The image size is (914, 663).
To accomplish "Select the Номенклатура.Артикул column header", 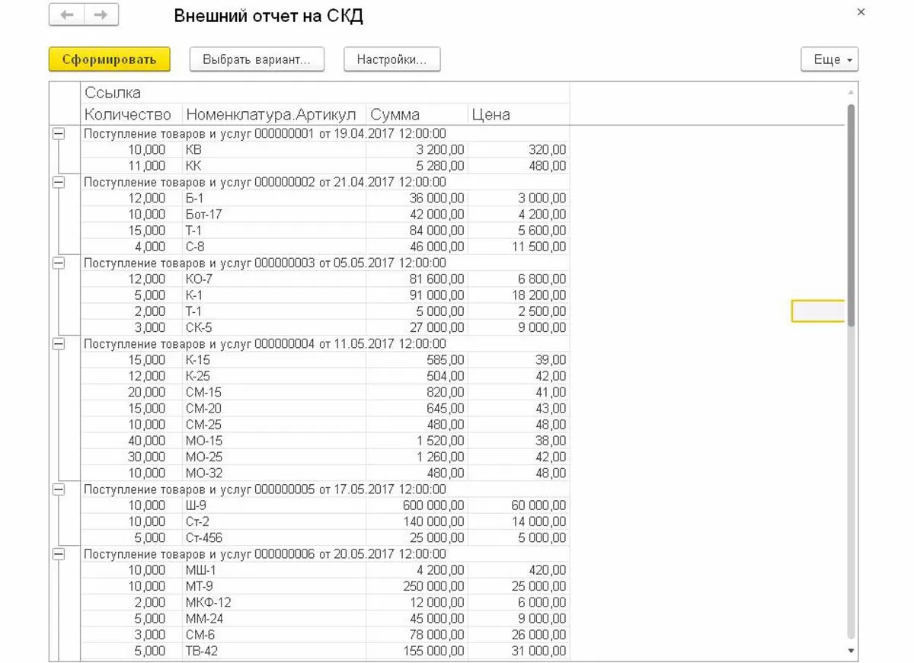I will point(274,115).
